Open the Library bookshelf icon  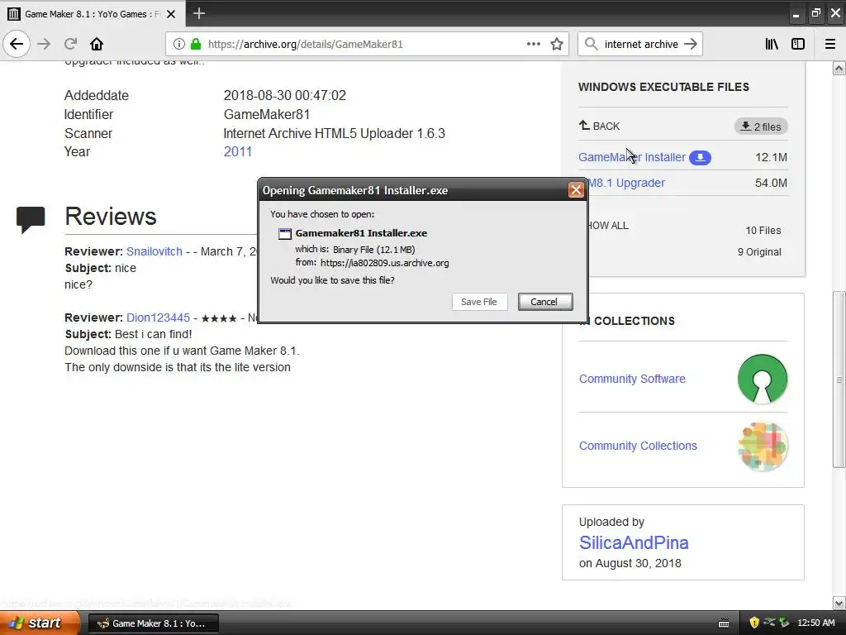(772, 44)
